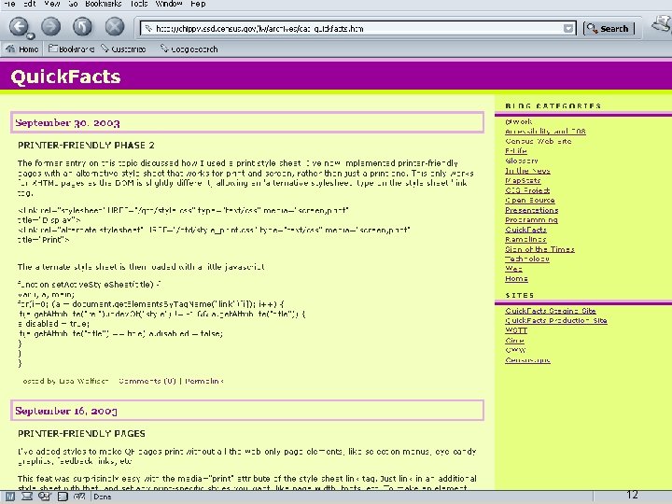Click the Navigator icon in the status bar

pyautogui.click(x=10, y=497)
